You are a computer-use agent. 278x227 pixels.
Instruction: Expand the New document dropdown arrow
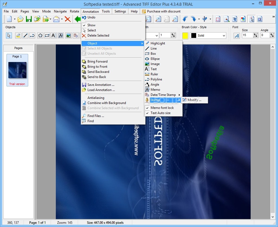pos(15,19)
